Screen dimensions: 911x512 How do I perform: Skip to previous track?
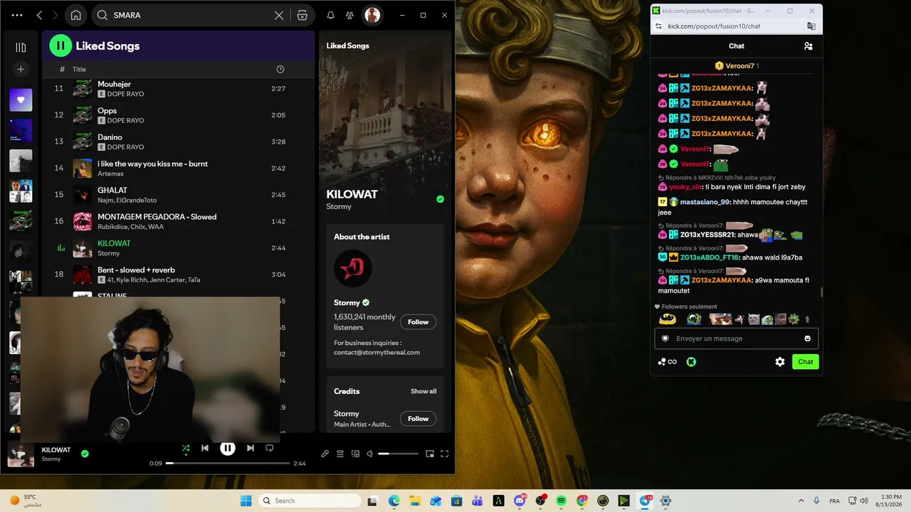[x=205, y=448]
